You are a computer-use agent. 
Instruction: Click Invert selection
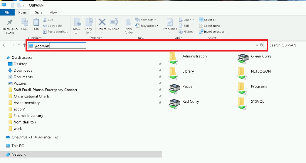(212, 32)
